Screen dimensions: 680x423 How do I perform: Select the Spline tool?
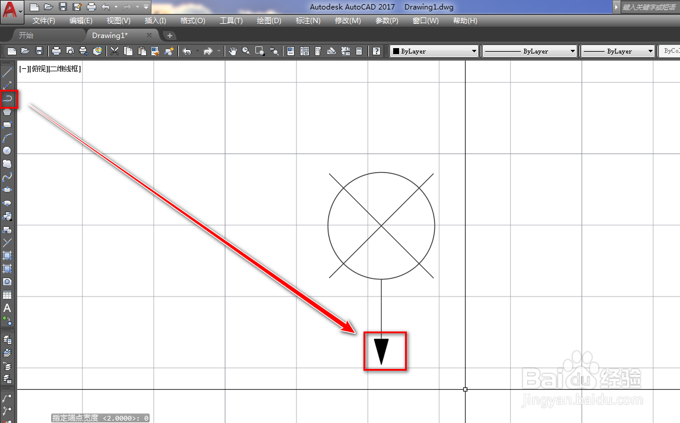7,177
